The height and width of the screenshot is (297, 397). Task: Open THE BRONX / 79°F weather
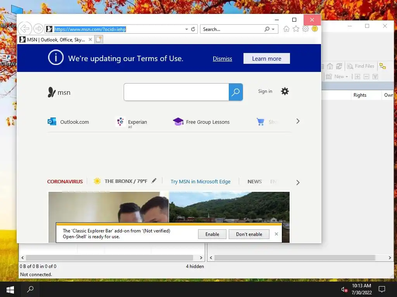(x=121, y=181)
